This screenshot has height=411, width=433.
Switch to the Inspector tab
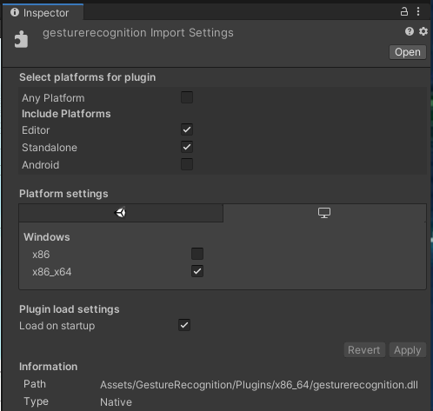tap(43, 12)
